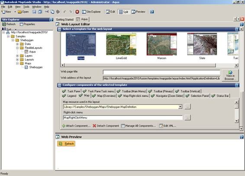The image size is (245, 176).
Task: Click the Cut scissors icon
Action: coord(47,12)
